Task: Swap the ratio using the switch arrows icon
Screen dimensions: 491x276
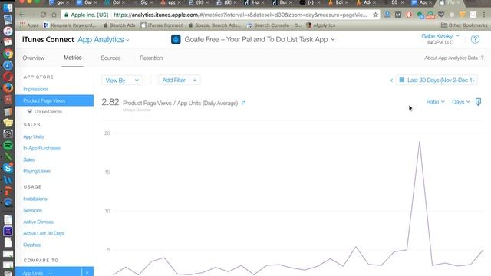Action: pyautogui.click(x=243, y=103)
